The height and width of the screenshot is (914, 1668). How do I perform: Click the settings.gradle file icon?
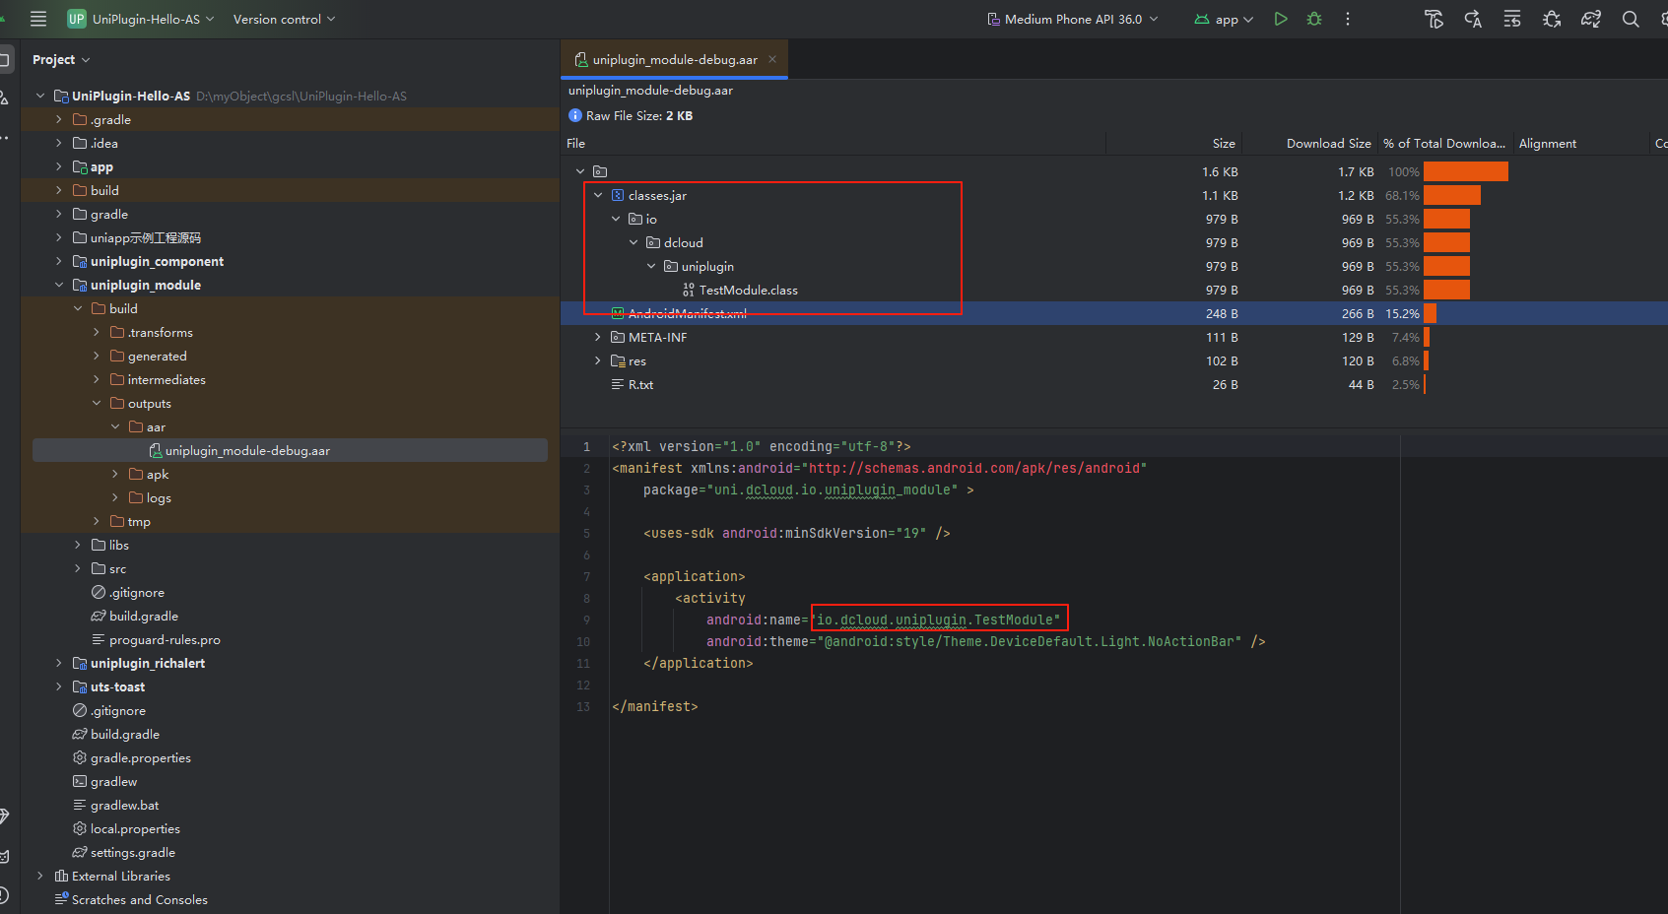[80, 852]
